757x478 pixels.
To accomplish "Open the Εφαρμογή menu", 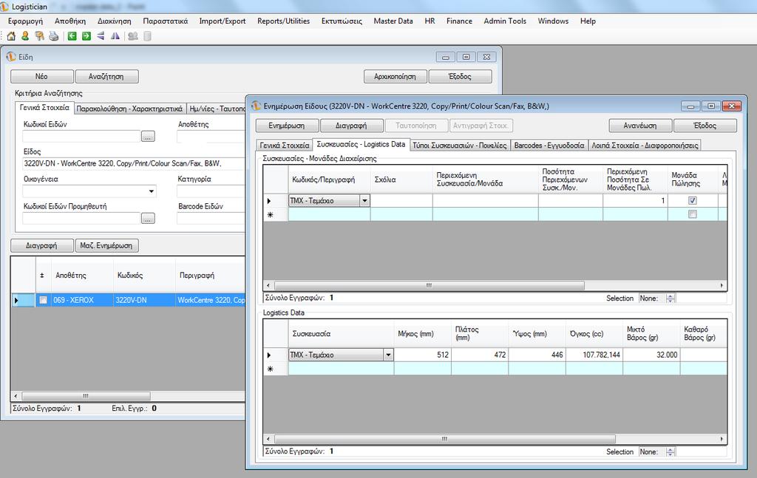I will [x=26, y=21].
